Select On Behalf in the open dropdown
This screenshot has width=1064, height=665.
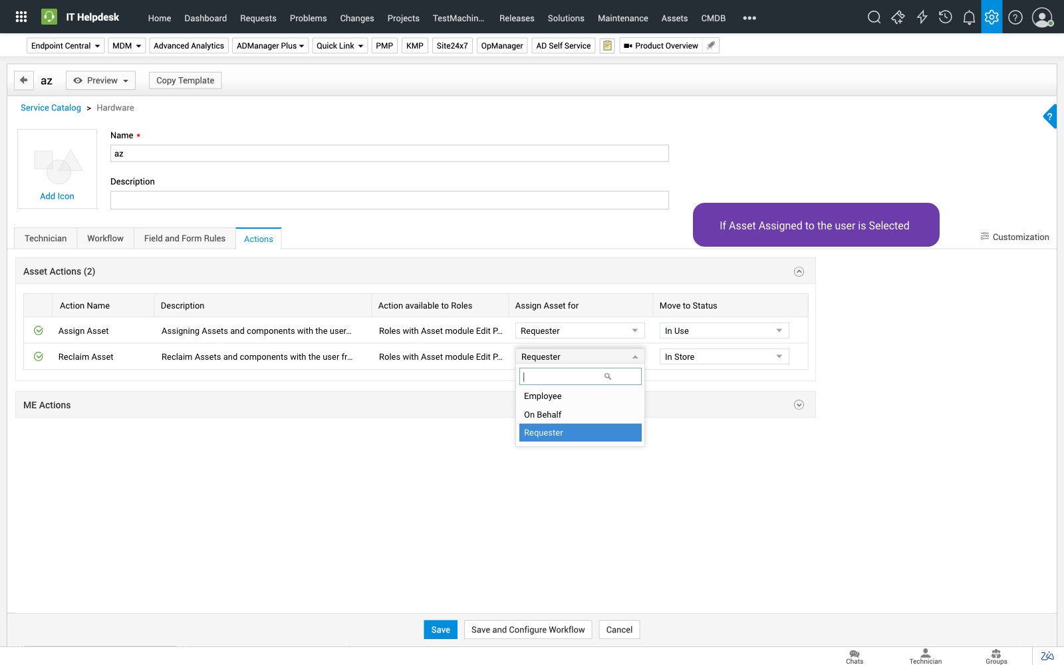pos(581,414)
